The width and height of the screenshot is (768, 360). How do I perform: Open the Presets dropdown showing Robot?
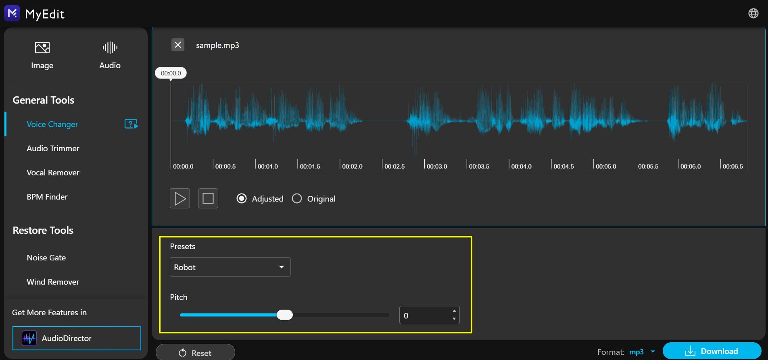(x=230, y=267)
